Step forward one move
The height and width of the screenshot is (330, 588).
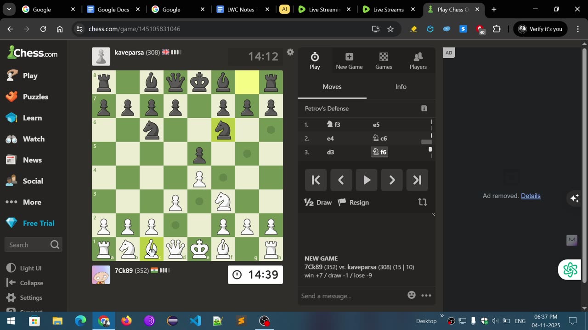(x=392, y=180)
